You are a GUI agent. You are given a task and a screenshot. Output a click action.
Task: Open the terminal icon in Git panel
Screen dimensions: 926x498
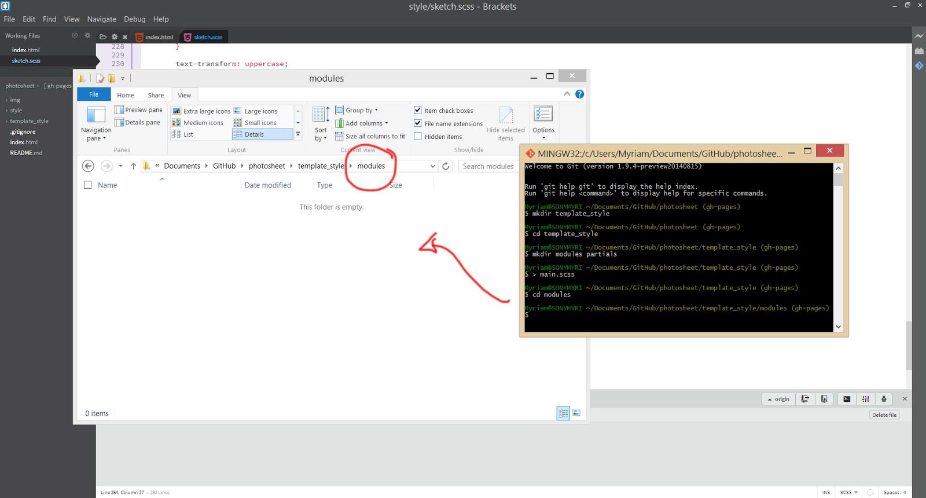tap(847, 399)
